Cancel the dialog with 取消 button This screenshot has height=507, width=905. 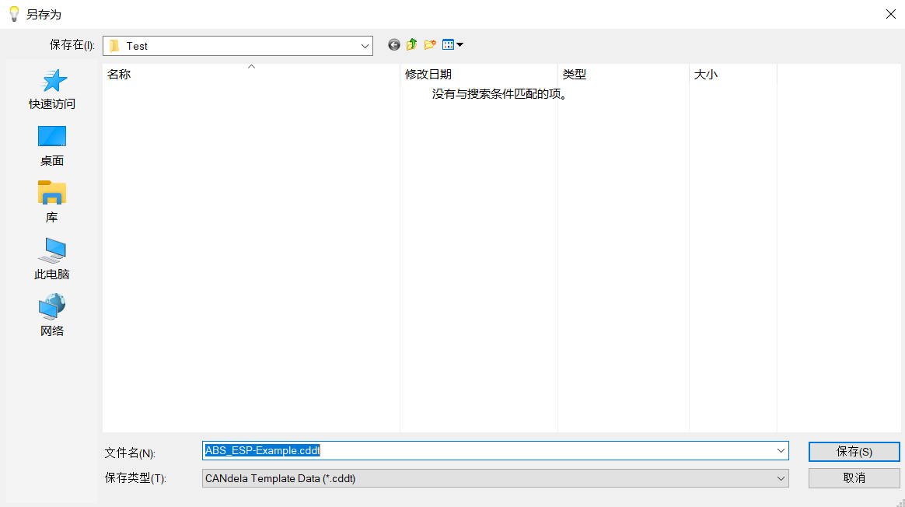pyautogui.click(x=854, y=478)
